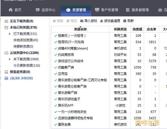Click the green check next to 应用宝

pyautogui.click(x=56, y=74)
